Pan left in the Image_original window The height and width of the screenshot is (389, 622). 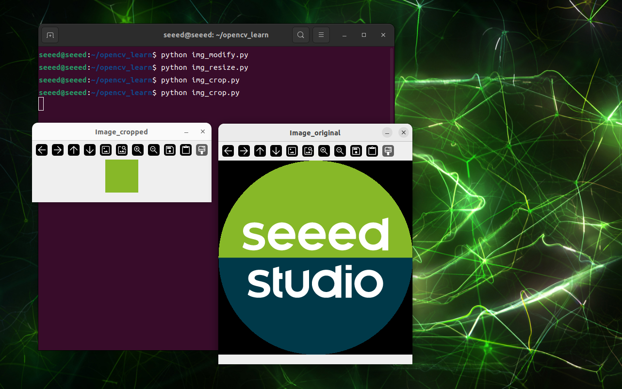228,151
